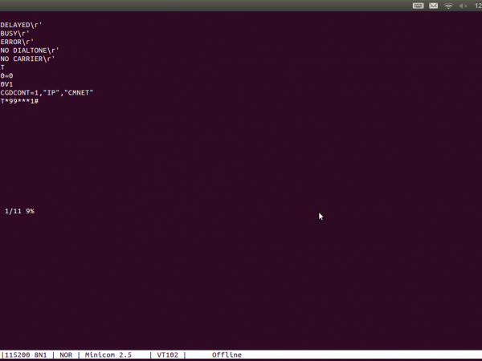The width and height of the screenshot is (482, 361).
Task: Click NOR in the status bar
Action: point(67,355)
